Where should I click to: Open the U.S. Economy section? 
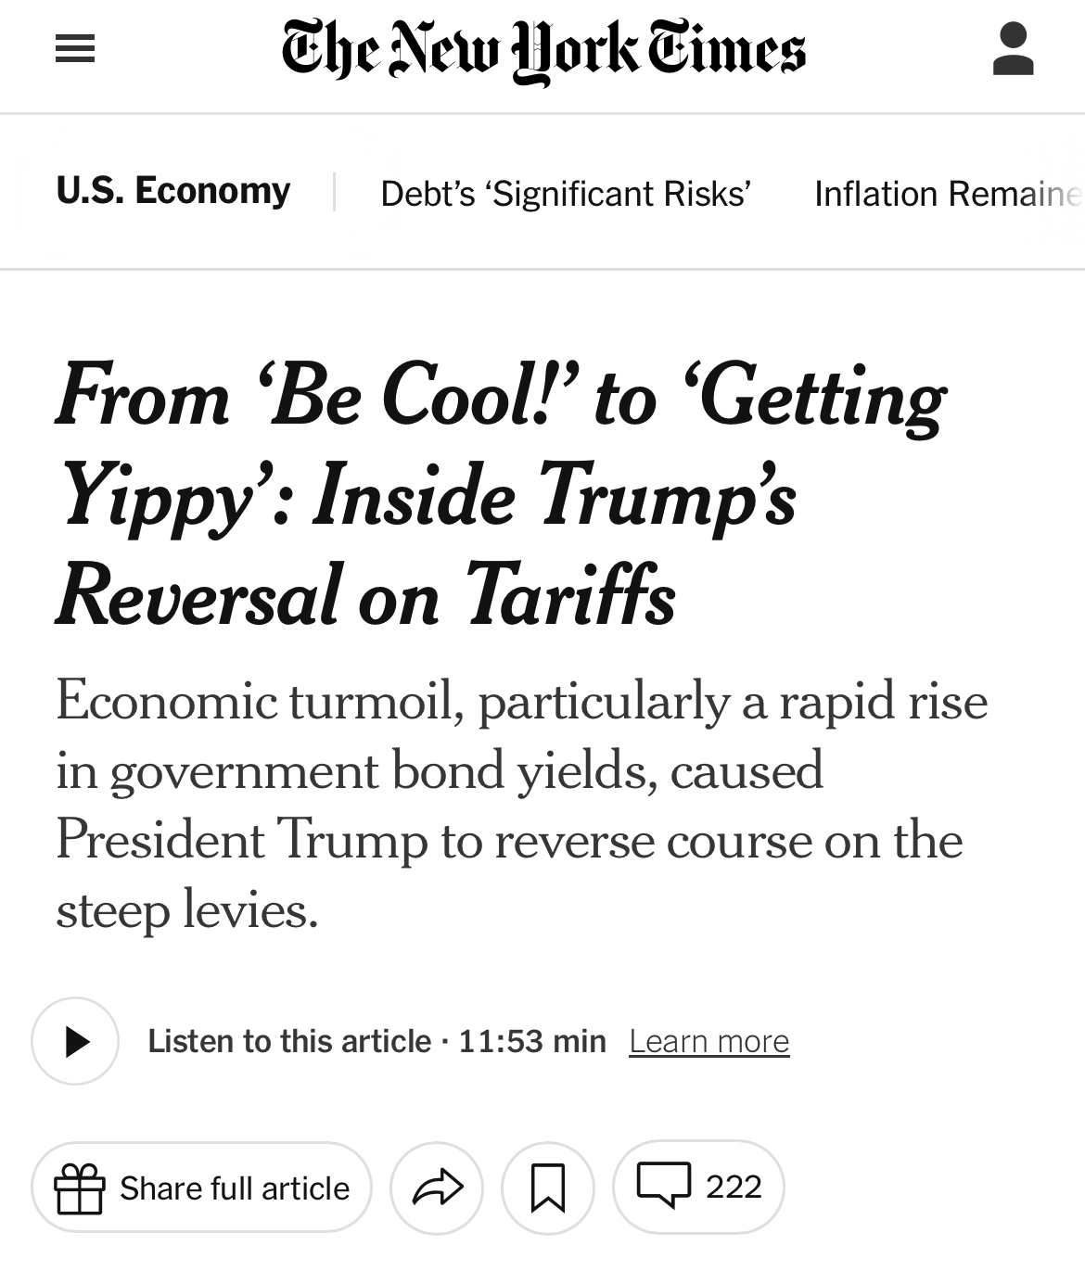point(173,191)
